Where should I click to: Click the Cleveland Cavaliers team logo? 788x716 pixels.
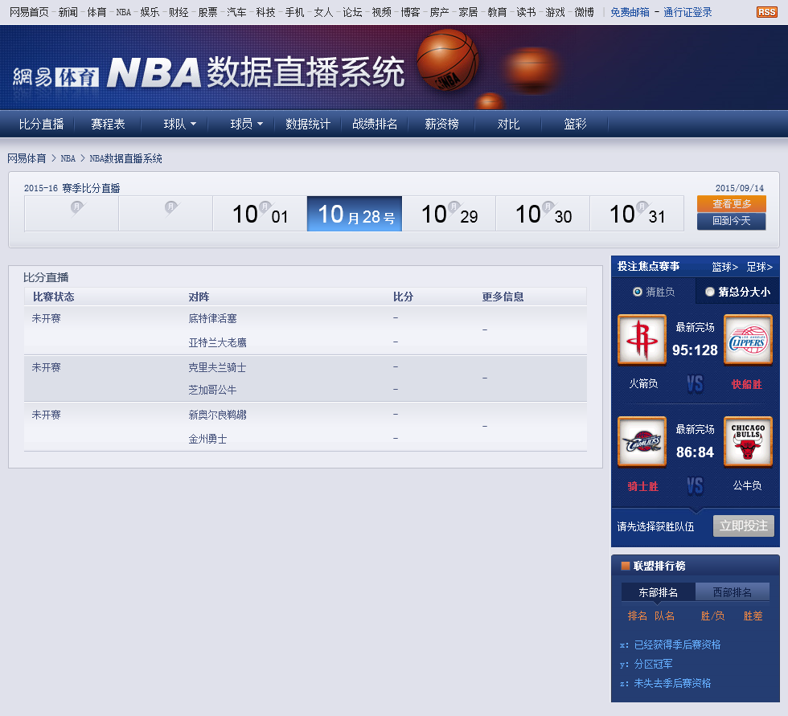coord(642,442)
